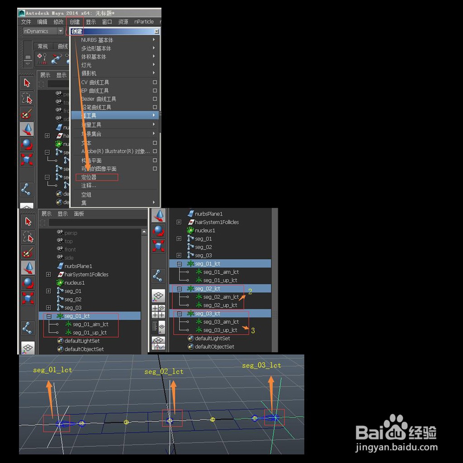Screen dimensions: 463x463
Task: Switch to perspective/graph editor layout icon
Action: click(x=158, y=343)
